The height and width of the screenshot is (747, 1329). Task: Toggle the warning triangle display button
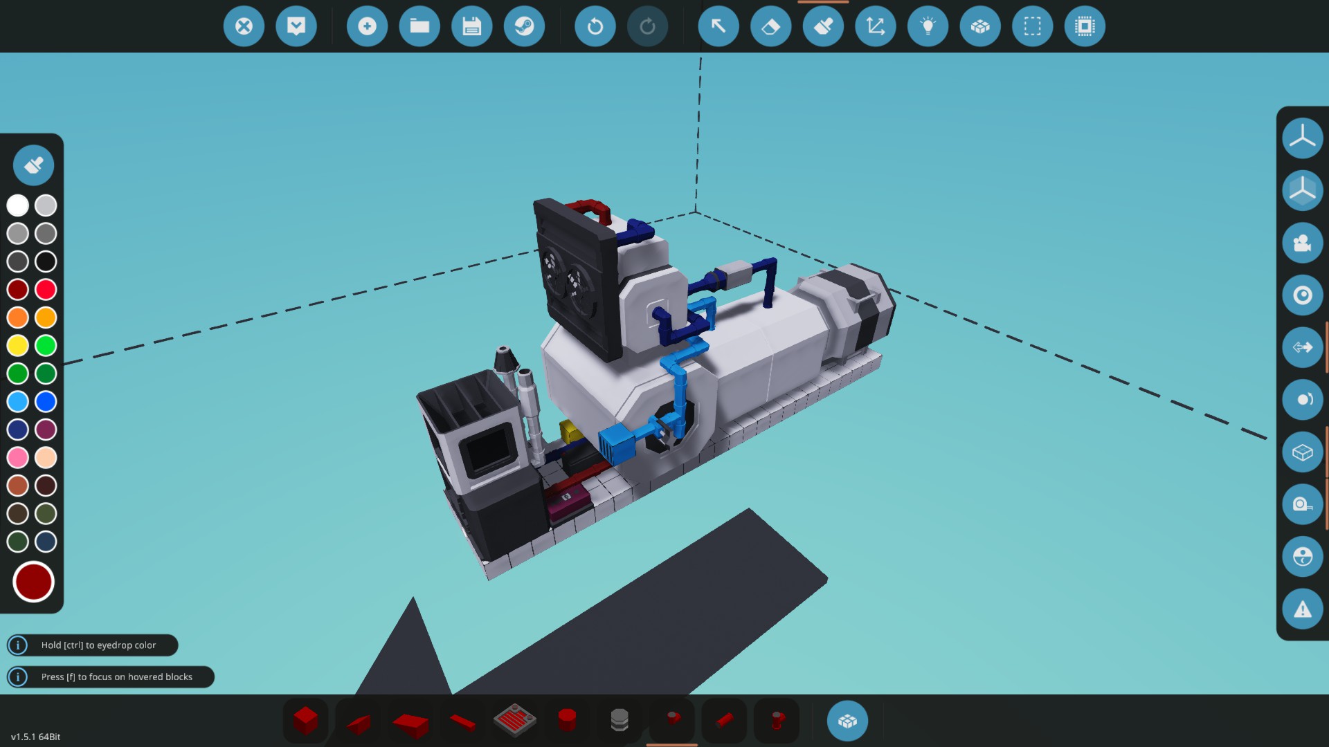[1302, 609]
